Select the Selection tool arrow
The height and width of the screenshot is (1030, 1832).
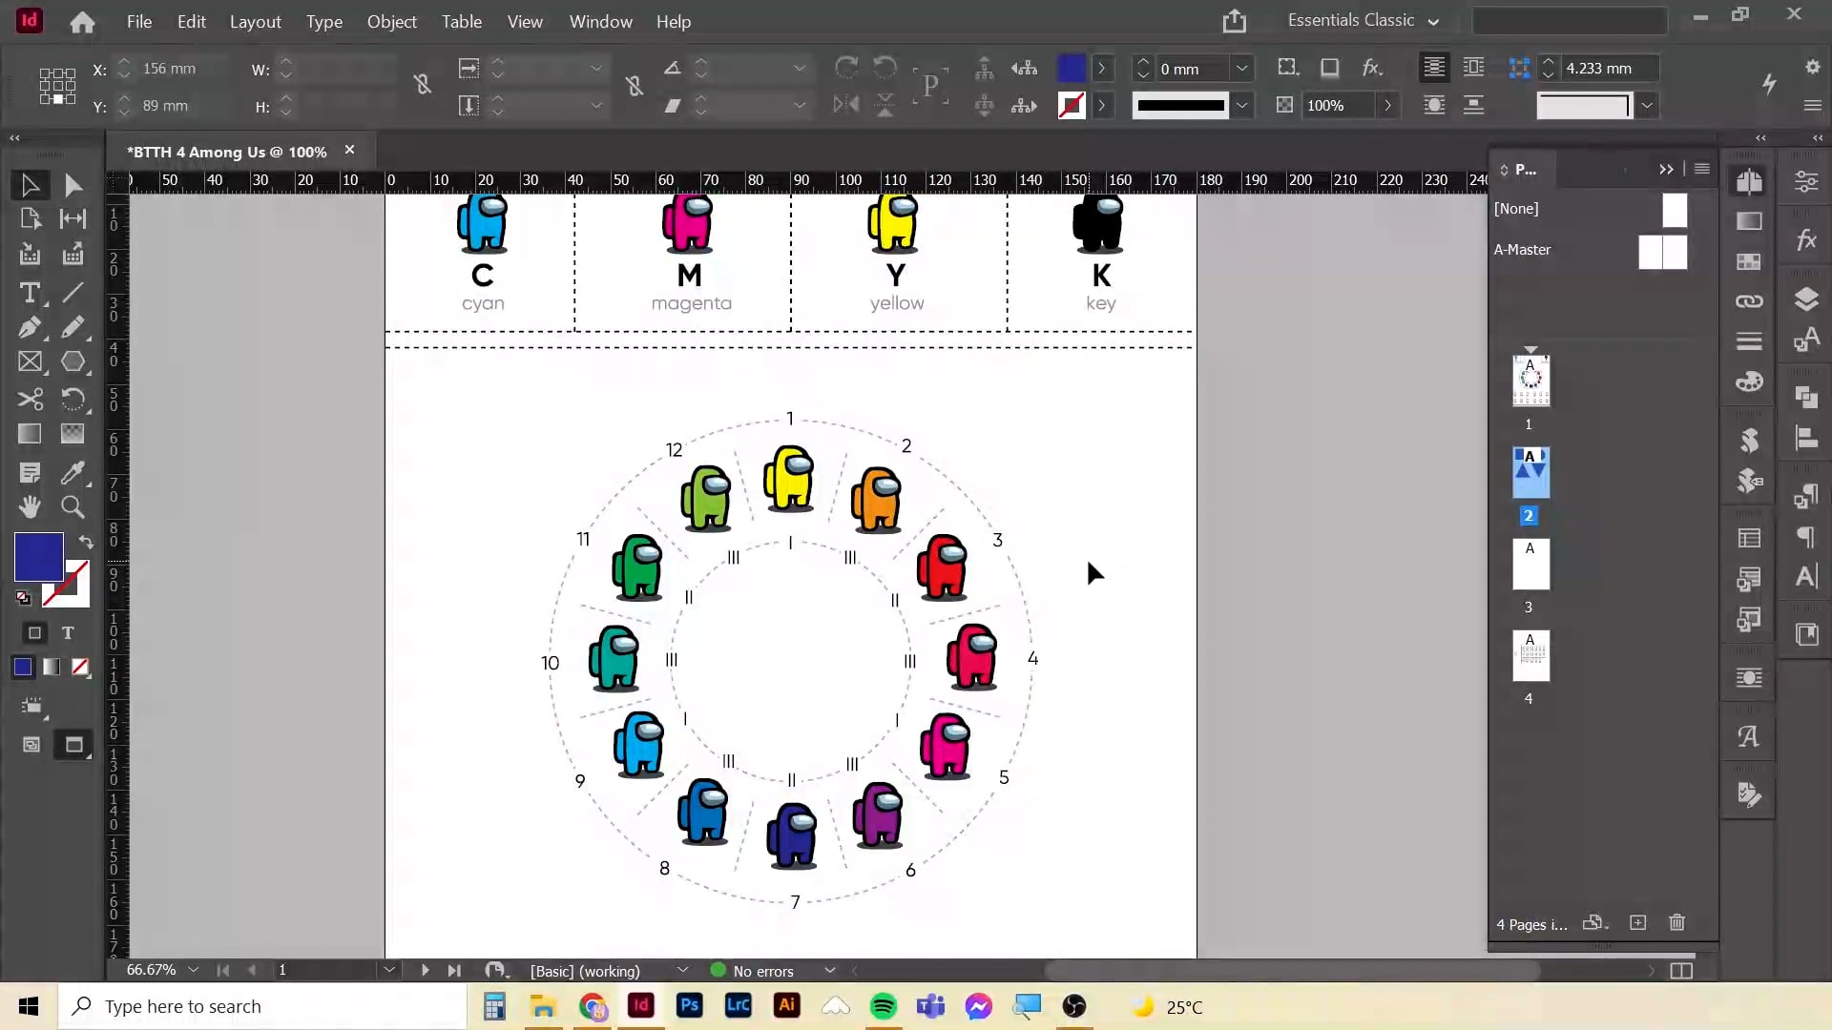30,185
